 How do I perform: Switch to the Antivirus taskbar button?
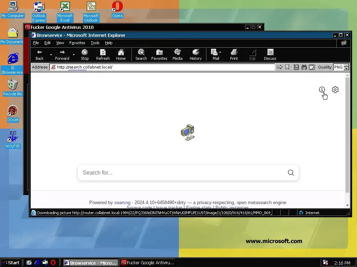[x=147, y=263]
